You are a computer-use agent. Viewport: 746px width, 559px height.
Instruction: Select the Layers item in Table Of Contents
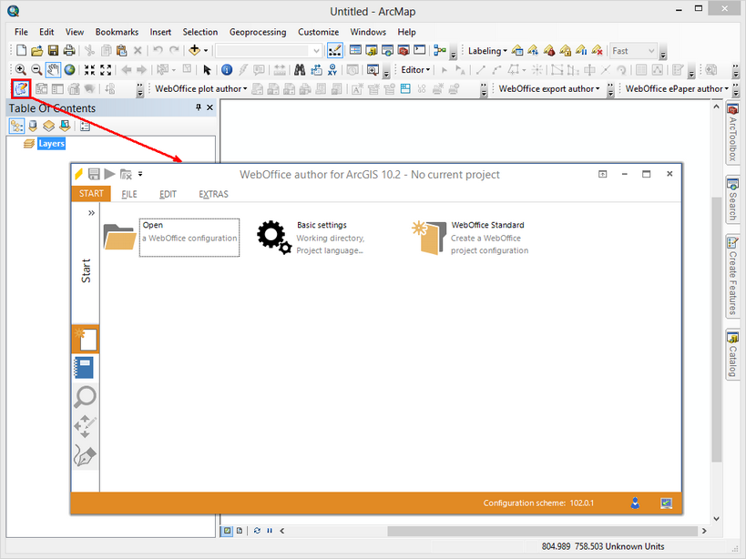pos(51,143)
